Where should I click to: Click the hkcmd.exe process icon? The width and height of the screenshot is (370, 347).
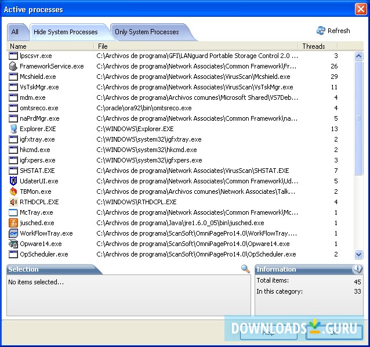pyautogui.click(x=13, y=150)
